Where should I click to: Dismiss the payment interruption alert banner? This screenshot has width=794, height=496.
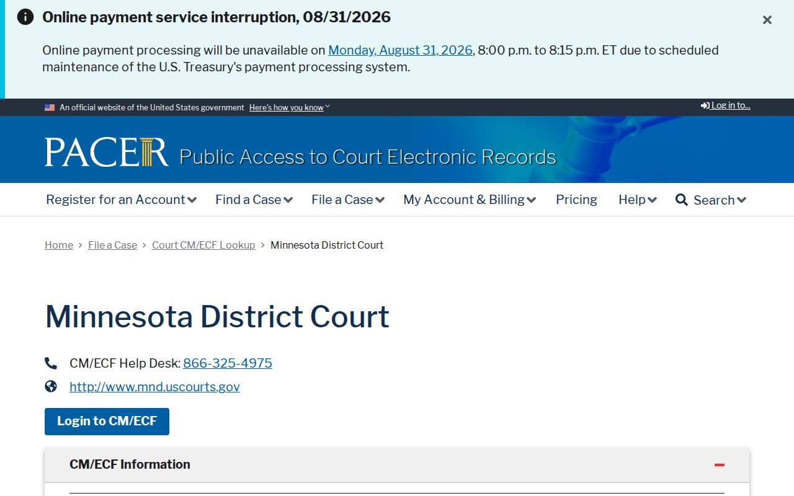pyautogui.click(x=767, y=20)
